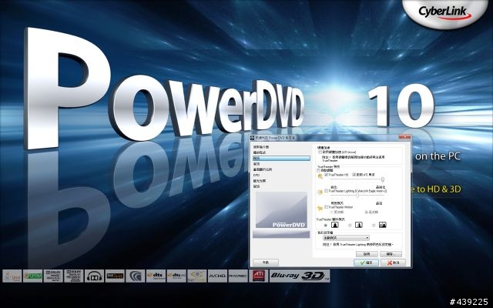Toggle the auto-adjust checkbox under TrueTheater effects
The image size is (493, 308).
click(318, 170)
